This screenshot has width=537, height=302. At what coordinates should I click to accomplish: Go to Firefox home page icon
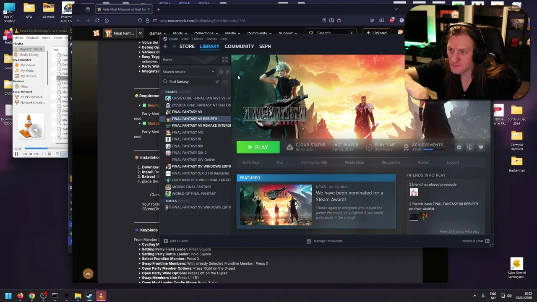pos(107,21)
